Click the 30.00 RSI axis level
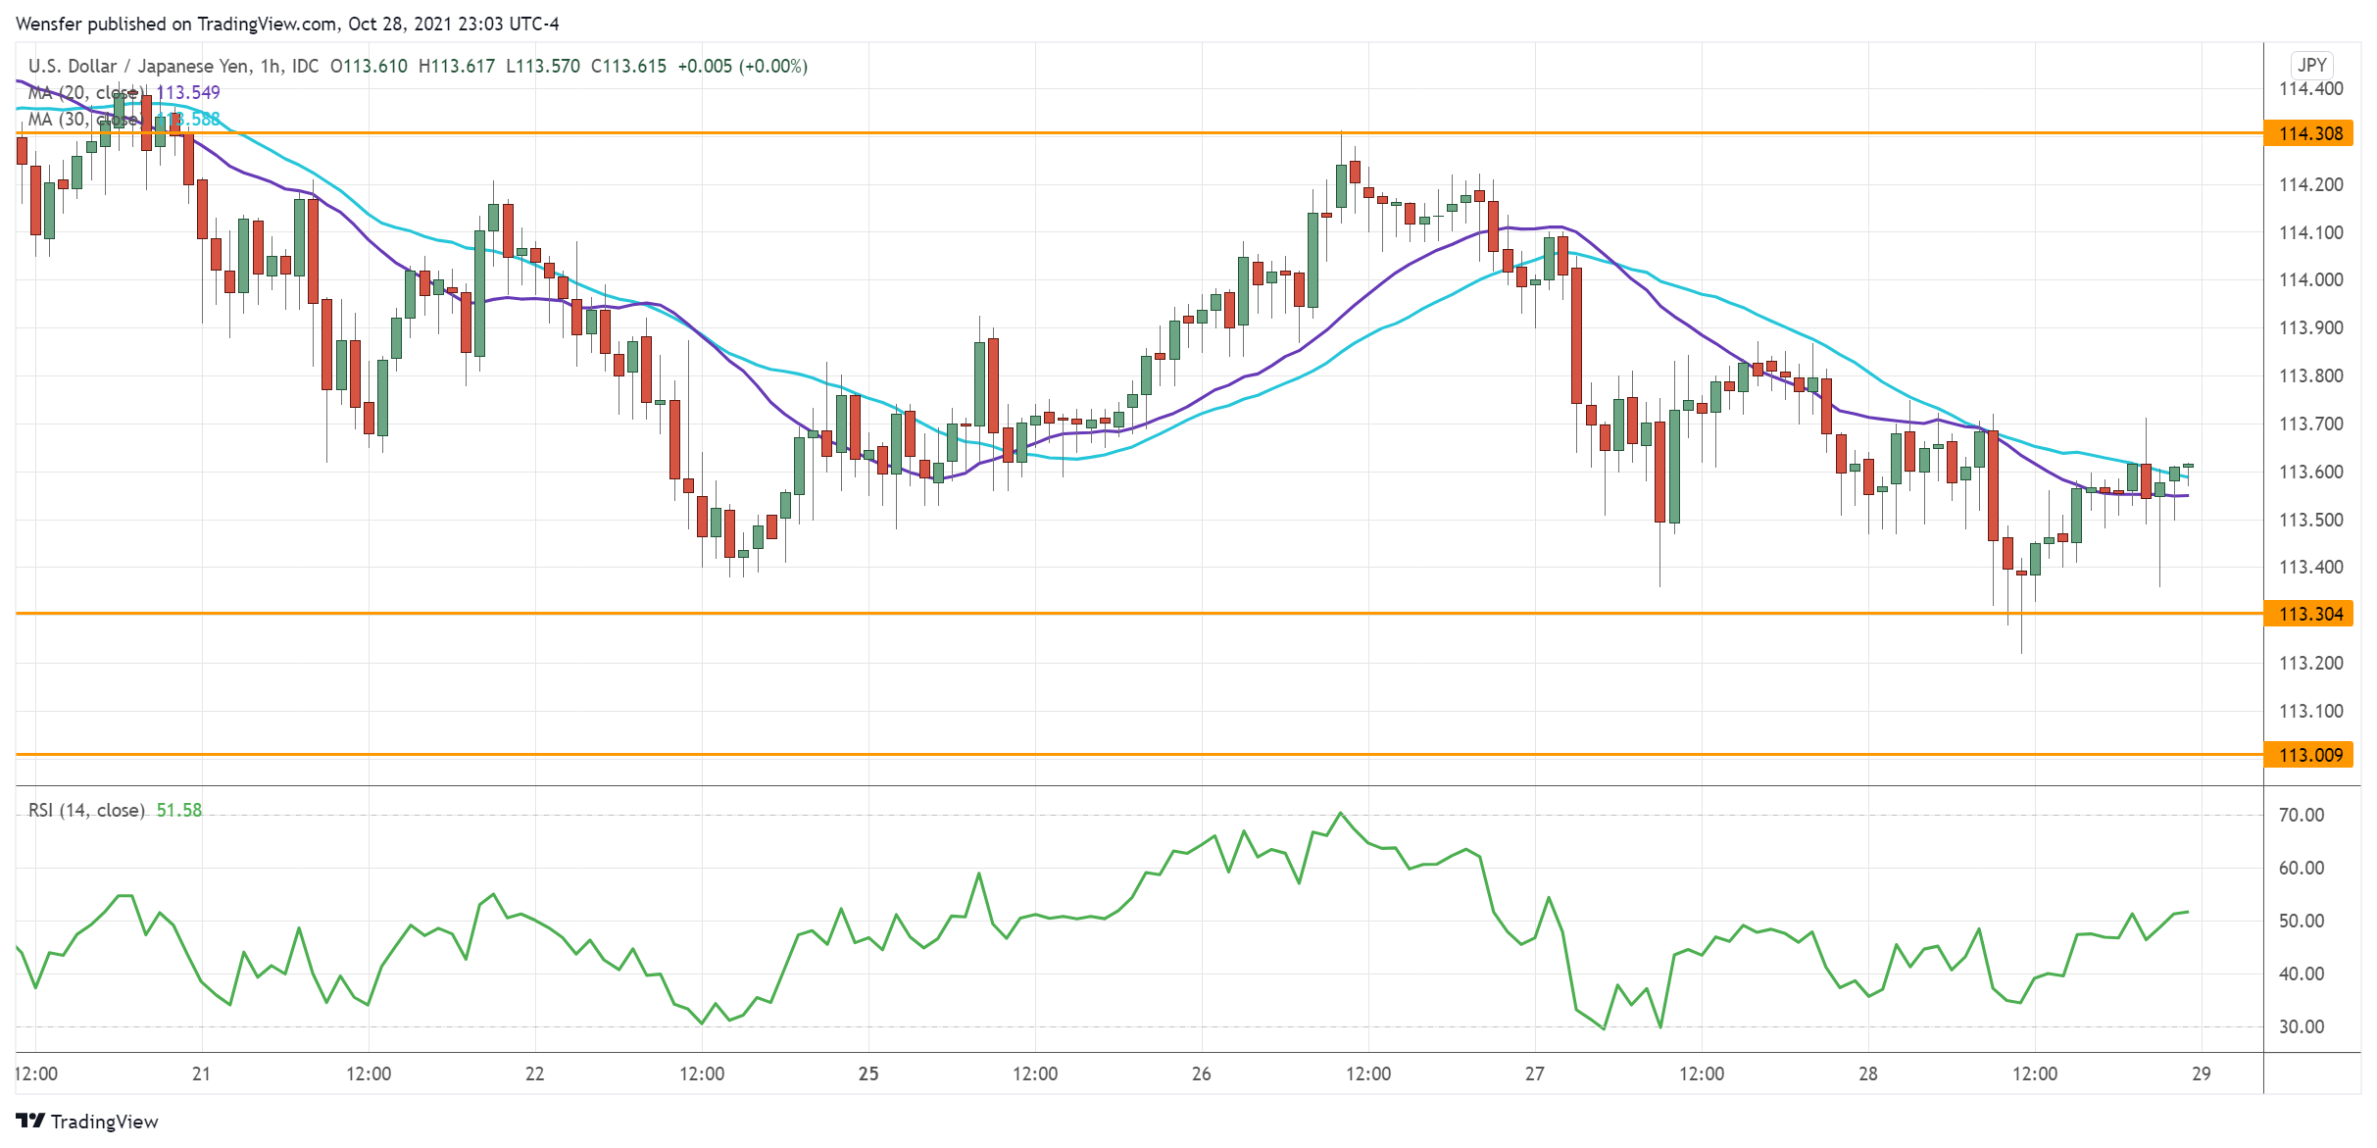 click(x=2302, y=1026)
